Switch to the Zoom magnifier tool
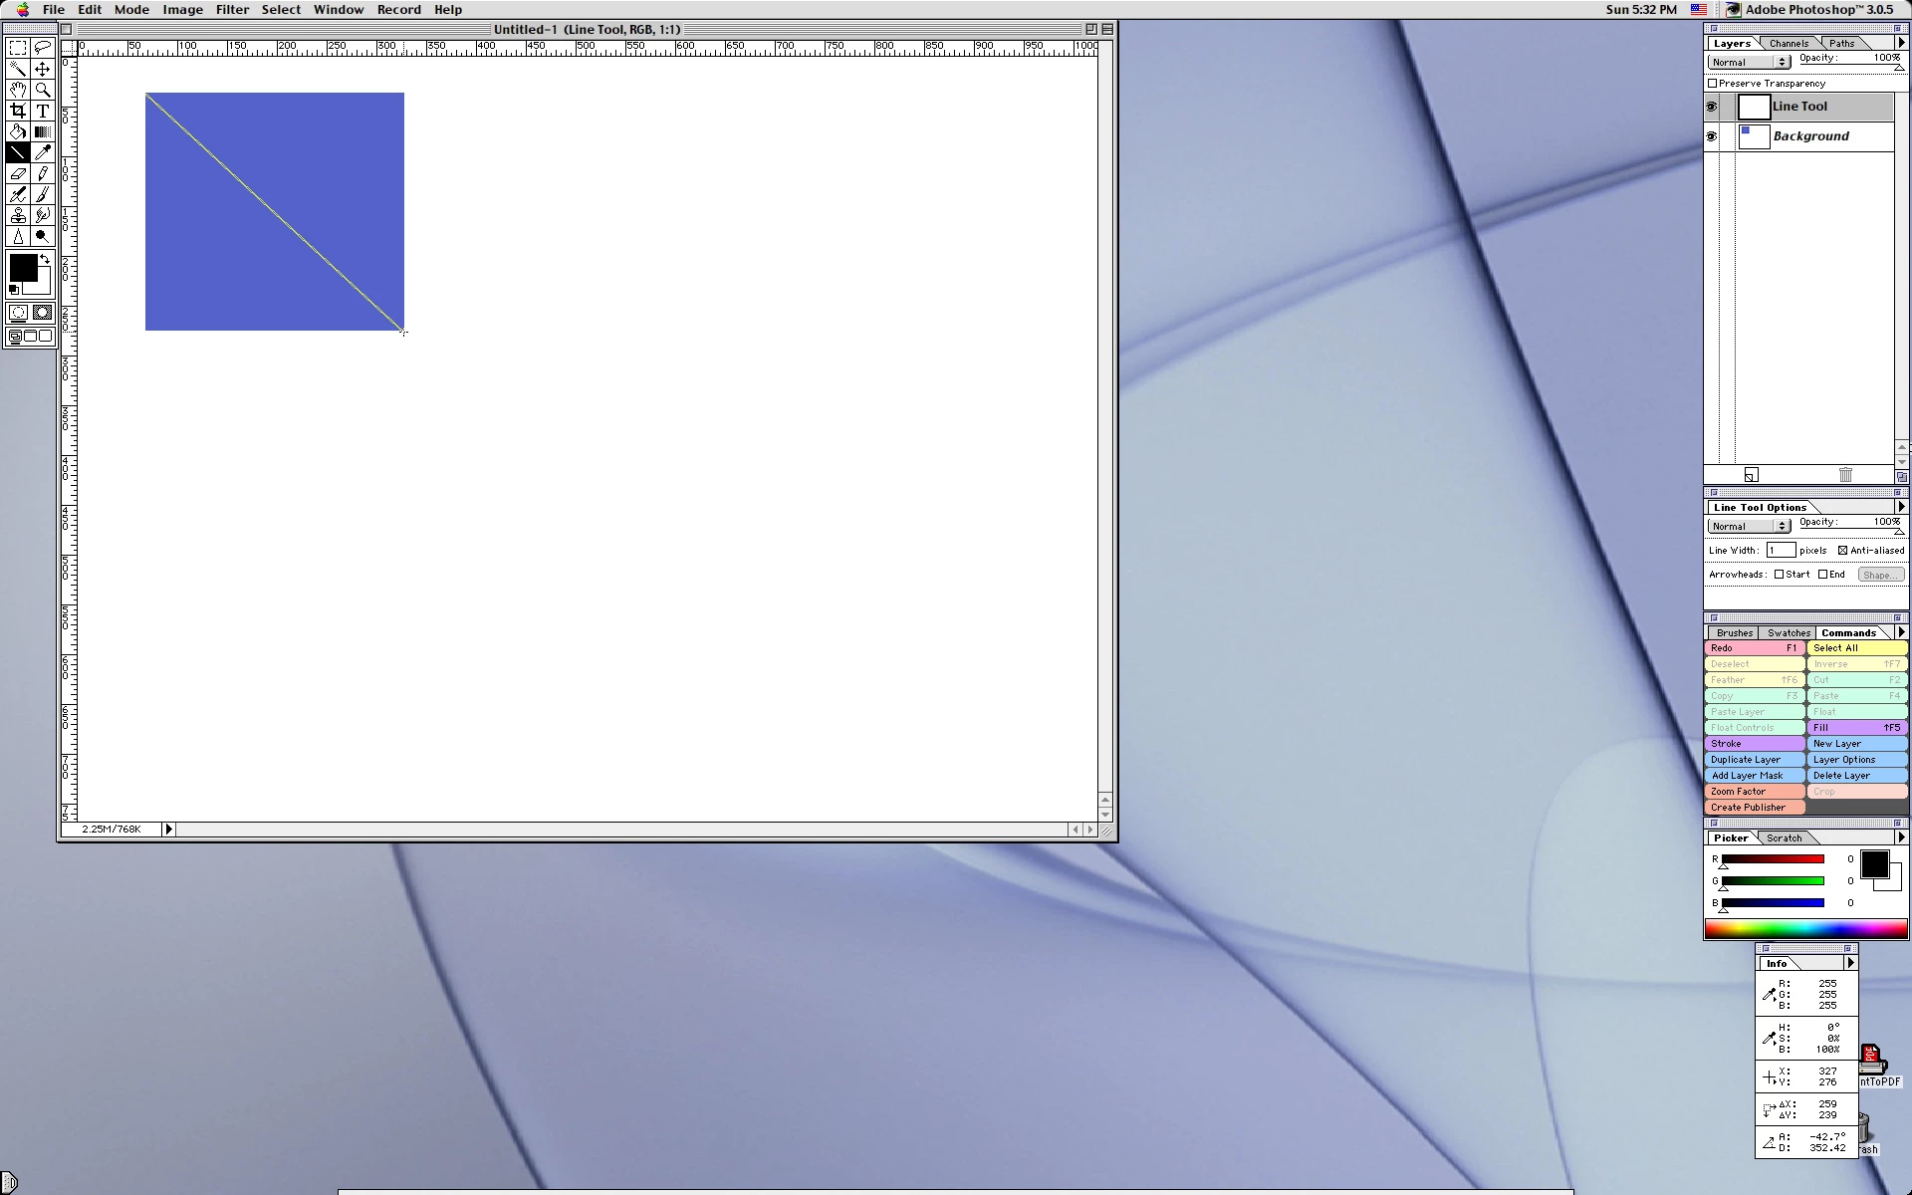Viewport: 1912px width, 1195px height. 42,90
